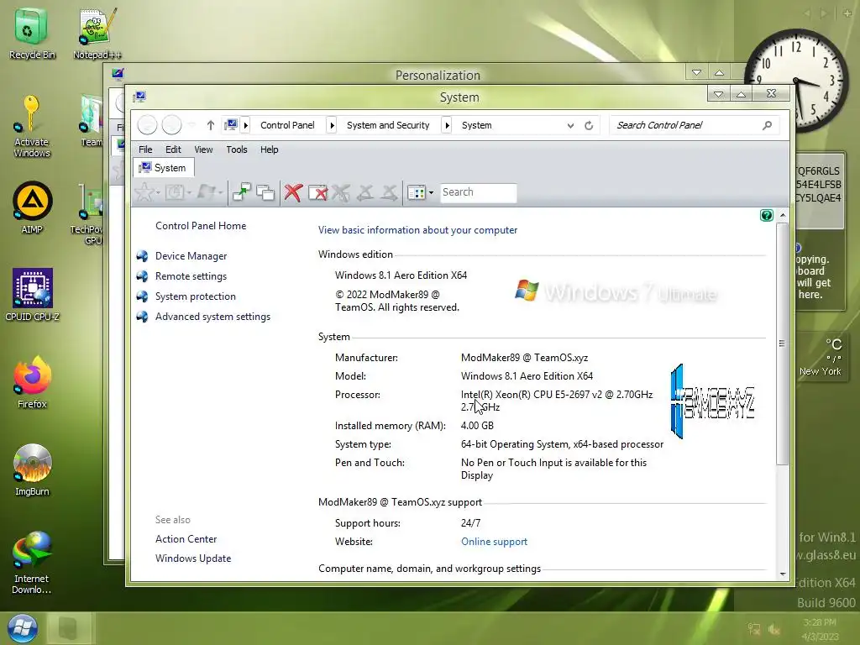This screenshot has width=860, height=645.
Task: Click the Forward navigation arrow button
Action: 171,125
